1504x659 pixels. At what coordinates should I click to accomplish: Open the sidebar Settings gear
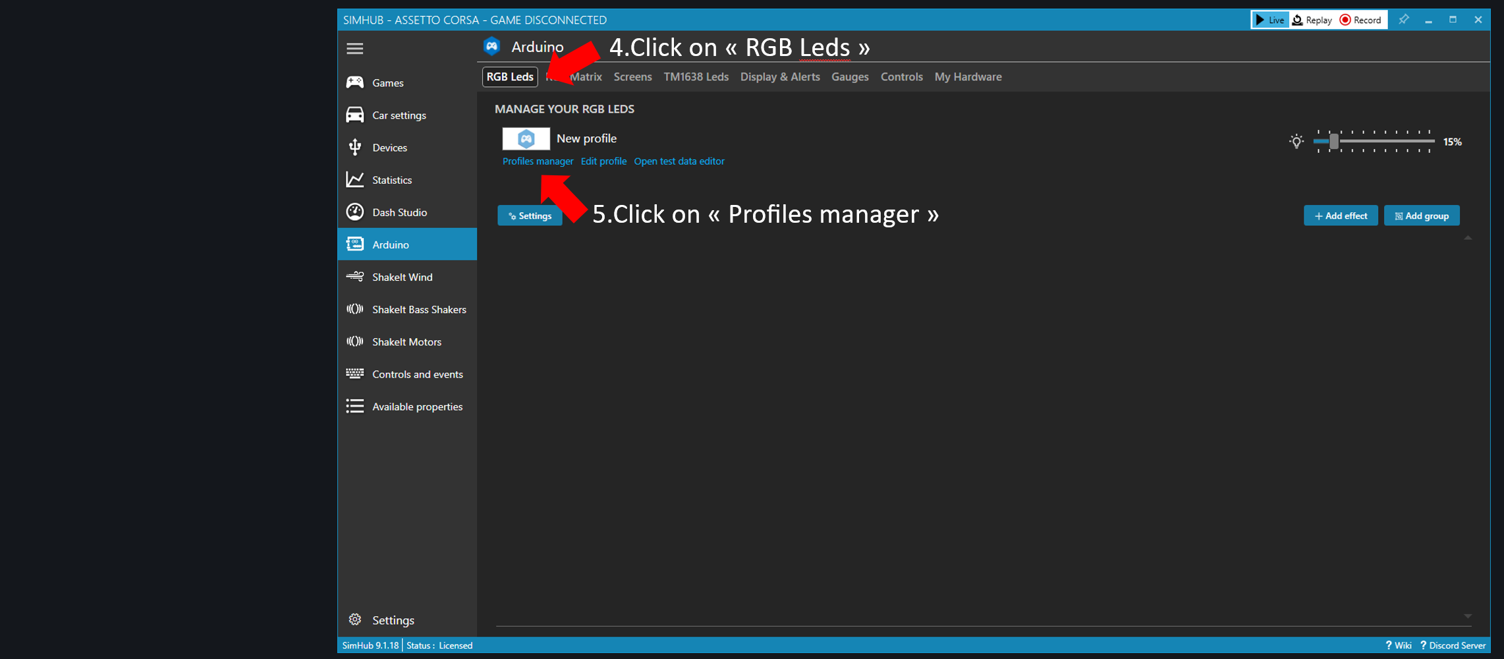(355, 619)
